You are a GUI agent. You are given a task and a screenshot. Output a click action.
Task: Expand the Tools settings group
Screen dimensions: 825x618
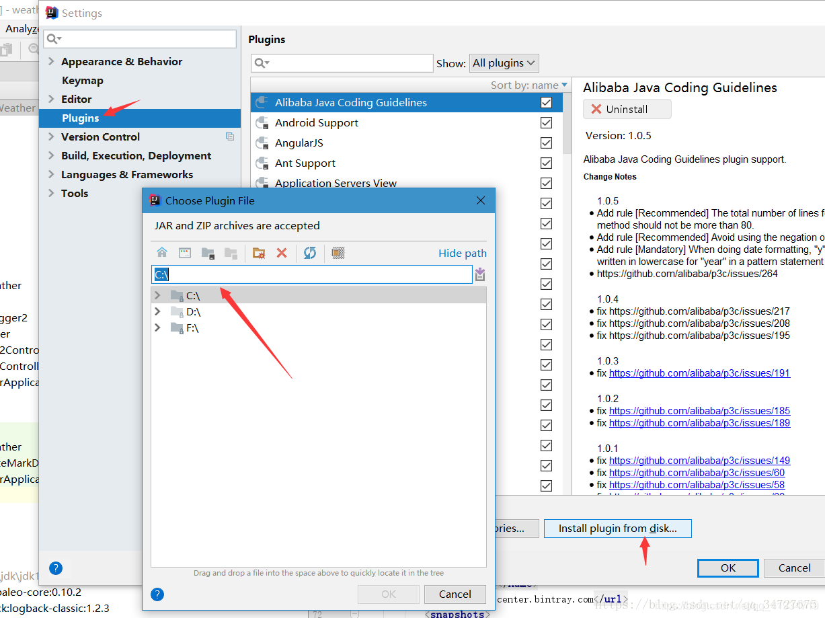[x=51, y=193]
